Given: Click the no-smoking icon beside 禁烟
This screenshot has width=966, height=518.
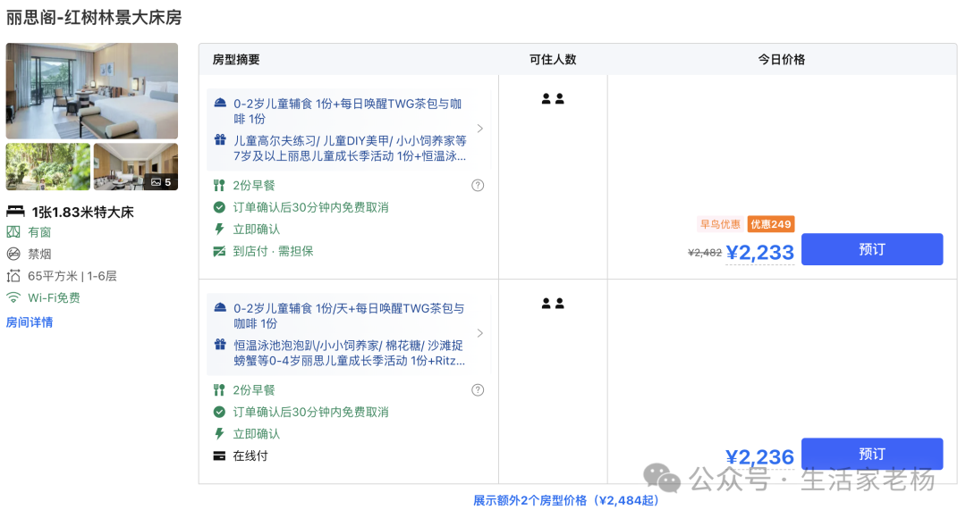Looking at the screenshot, I should [x=13, y=254].
